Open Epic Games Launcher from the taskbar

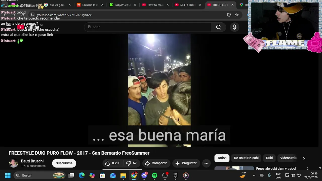coord(175,175)
